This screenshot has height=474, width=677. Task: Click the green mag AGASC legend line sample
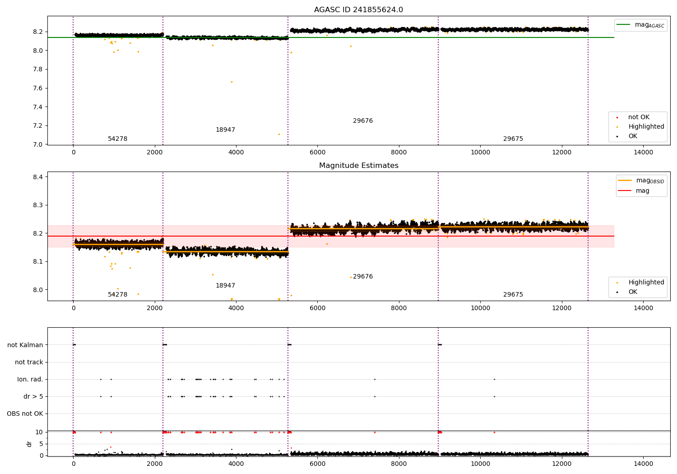point(623,25)
